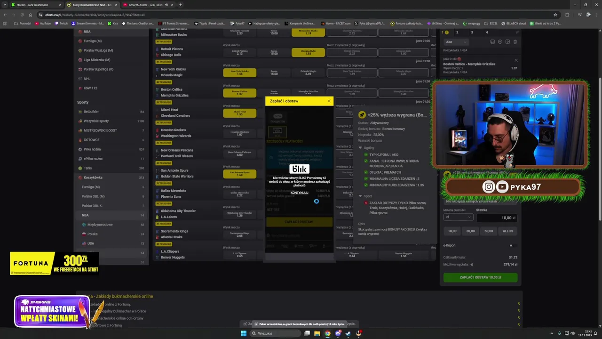Select MISTRZOWSKI BOOST in sidebar
The image size is (602, 339).
click(x=111, y=130)
